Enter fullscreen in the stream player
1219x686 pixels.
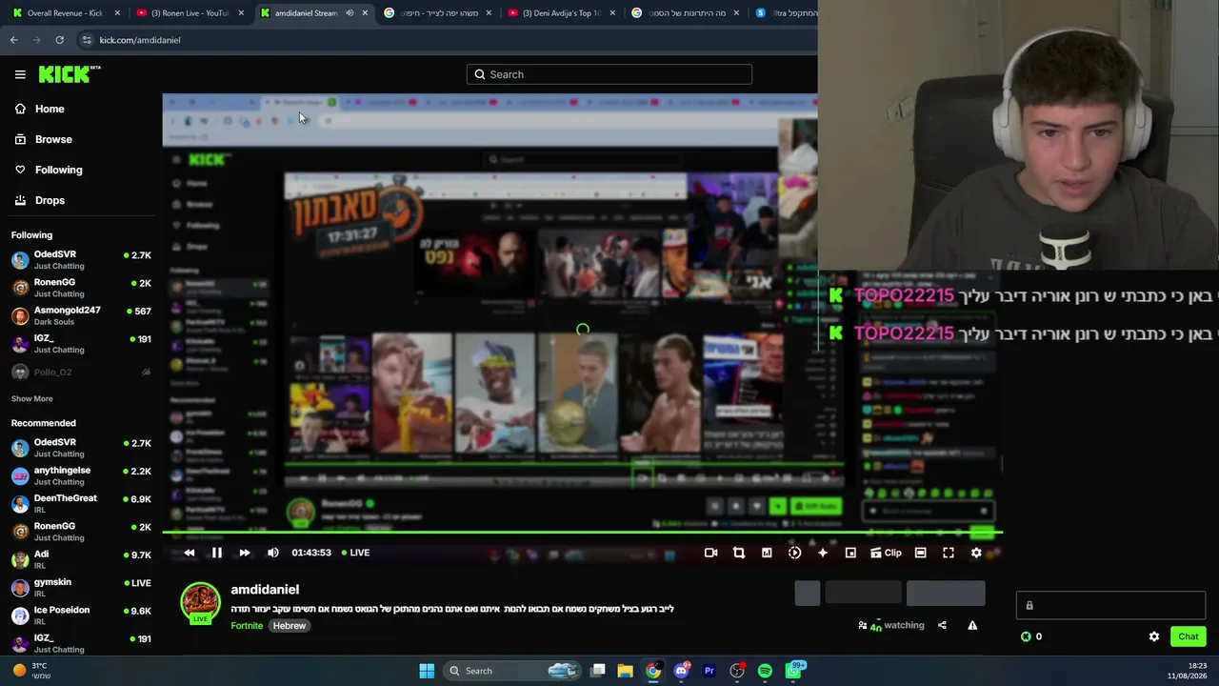tap(949, 553)
